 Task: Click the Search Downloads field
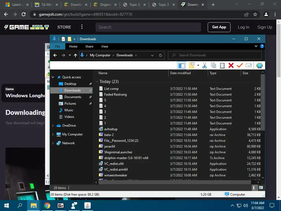pos(215,55)
